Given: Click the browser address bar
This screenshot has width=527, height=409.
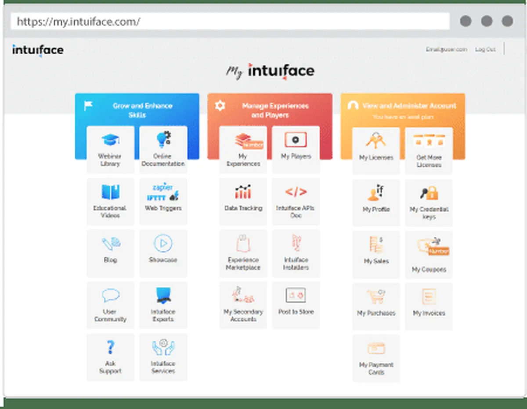Looking at the screenshot, I should [x=230, y=21].
